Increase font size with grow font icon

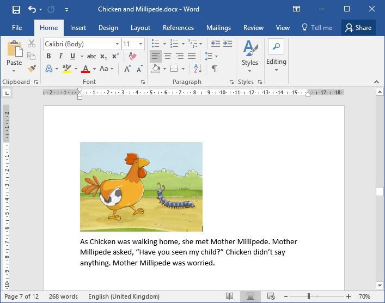(x=127, y=69)
